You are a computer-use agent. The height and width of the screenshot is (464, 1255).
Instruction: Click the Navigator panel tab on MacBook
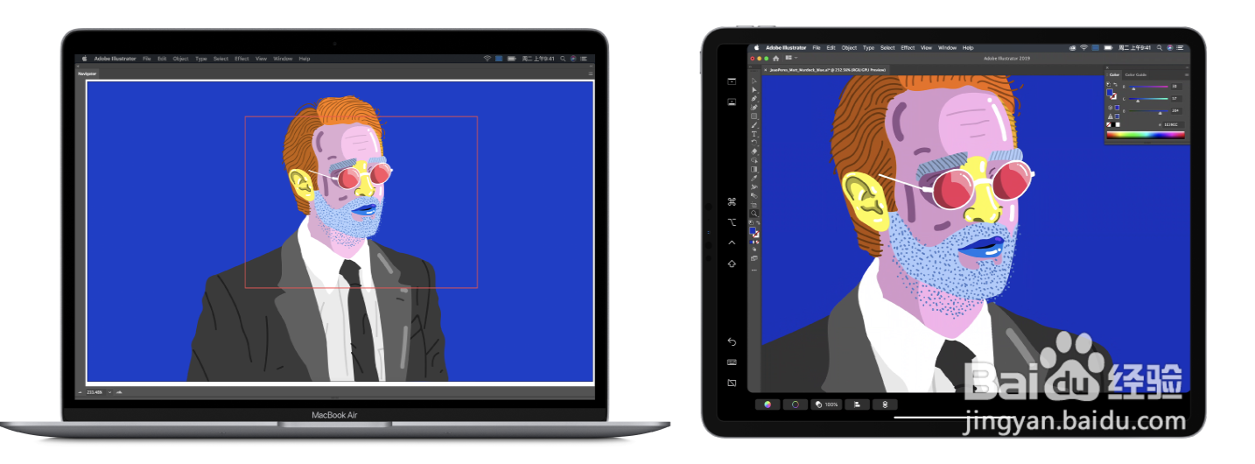[88, 74]
